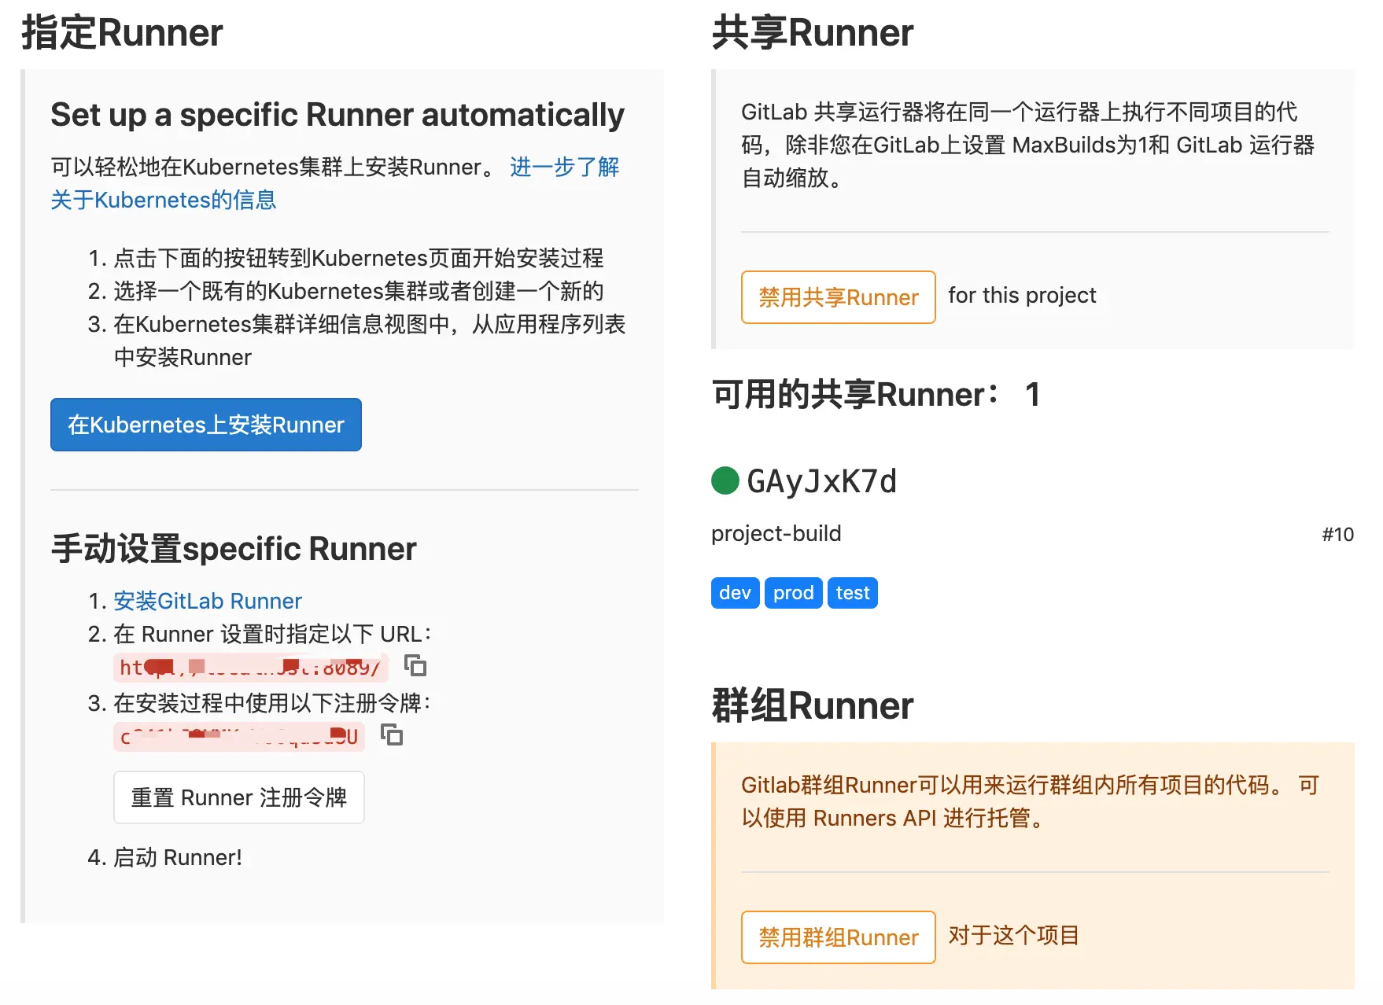Click the project-build runner description
Screen dimensions: 1383x1005
pos(776,534)
